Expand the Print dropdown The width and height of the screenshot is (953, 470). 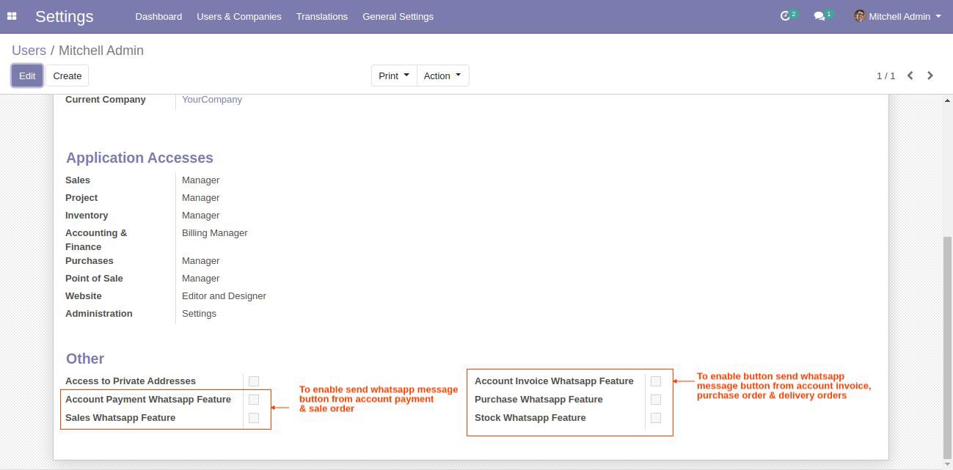click(394, 76)
